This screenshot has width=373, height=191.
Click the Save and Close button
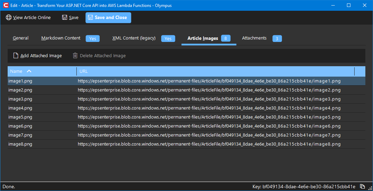108,18
